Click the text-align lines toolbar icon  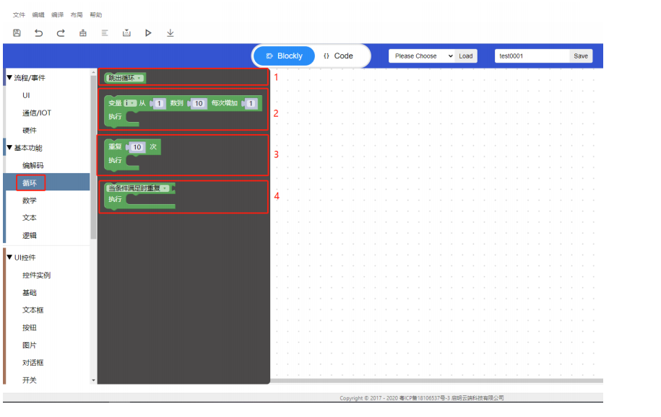[x=105, y=33]
